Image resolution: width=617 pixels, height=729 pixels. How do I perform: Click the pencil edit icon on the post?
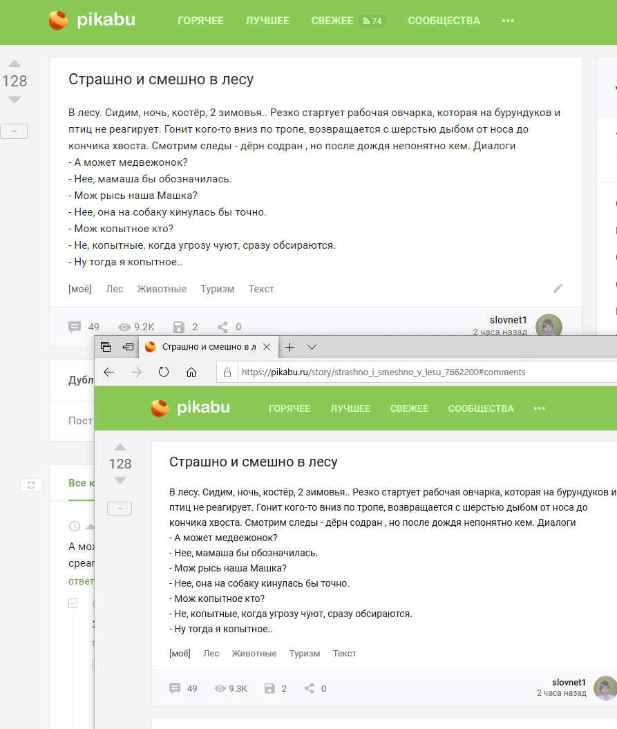click(558, 289)
